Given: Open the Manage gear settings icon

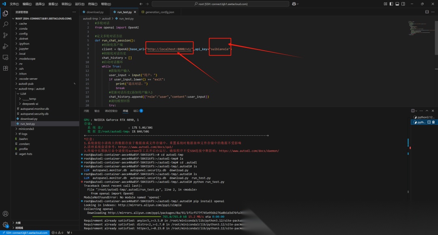Looking at the screenshot, I should [5, 224].
